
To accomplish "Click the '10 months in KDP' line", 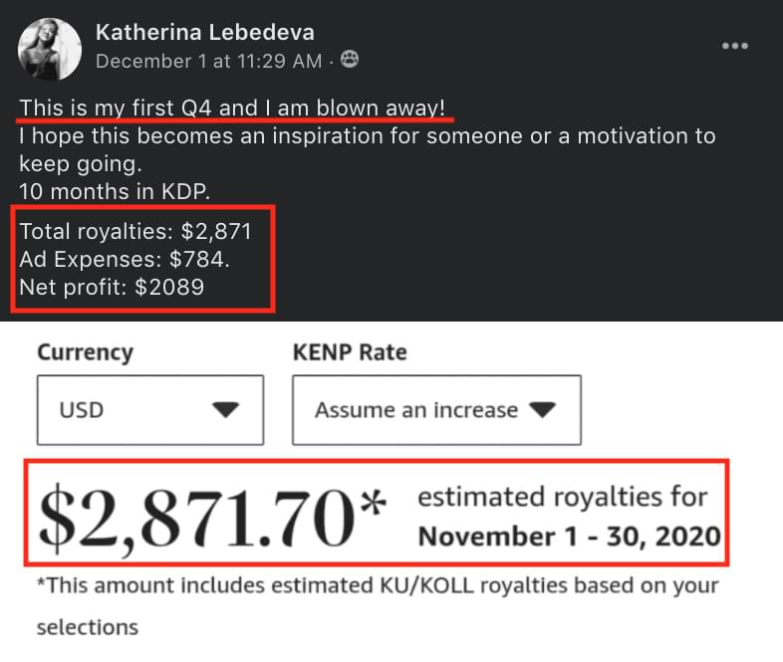I will 115,191.
